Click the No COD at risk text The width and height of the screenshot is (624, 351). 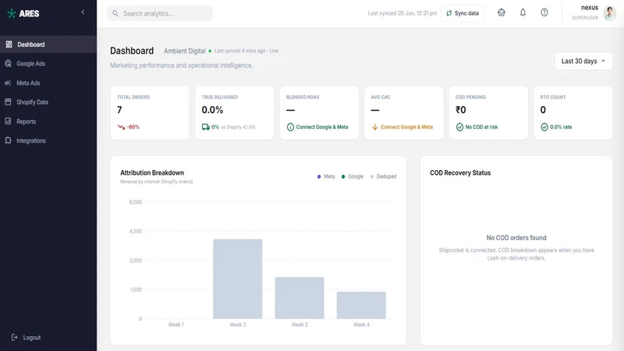(481, 127)
